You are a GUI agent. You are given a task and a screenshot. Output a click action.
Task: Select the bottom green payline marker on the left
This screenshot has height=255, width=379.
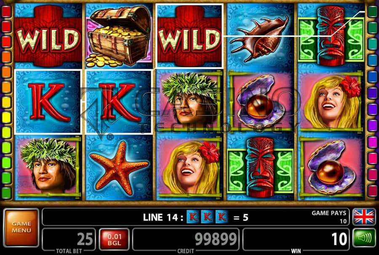pyautogui.click(x=6, y=193)
